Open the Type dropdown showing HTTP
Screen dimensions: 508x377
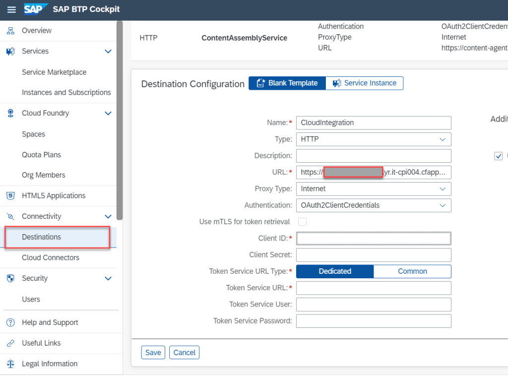[x=374, y=139]
